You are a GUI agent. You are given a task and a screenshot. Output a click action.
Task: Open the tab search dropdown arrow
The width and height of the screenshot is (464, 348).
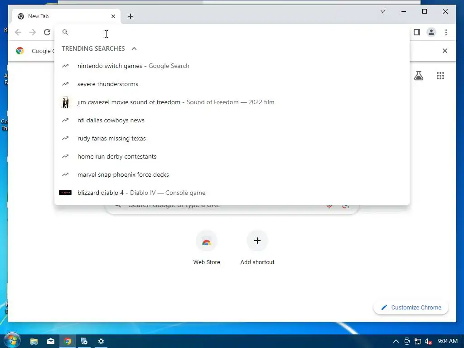pyautogui.click(x=382, y=11)
